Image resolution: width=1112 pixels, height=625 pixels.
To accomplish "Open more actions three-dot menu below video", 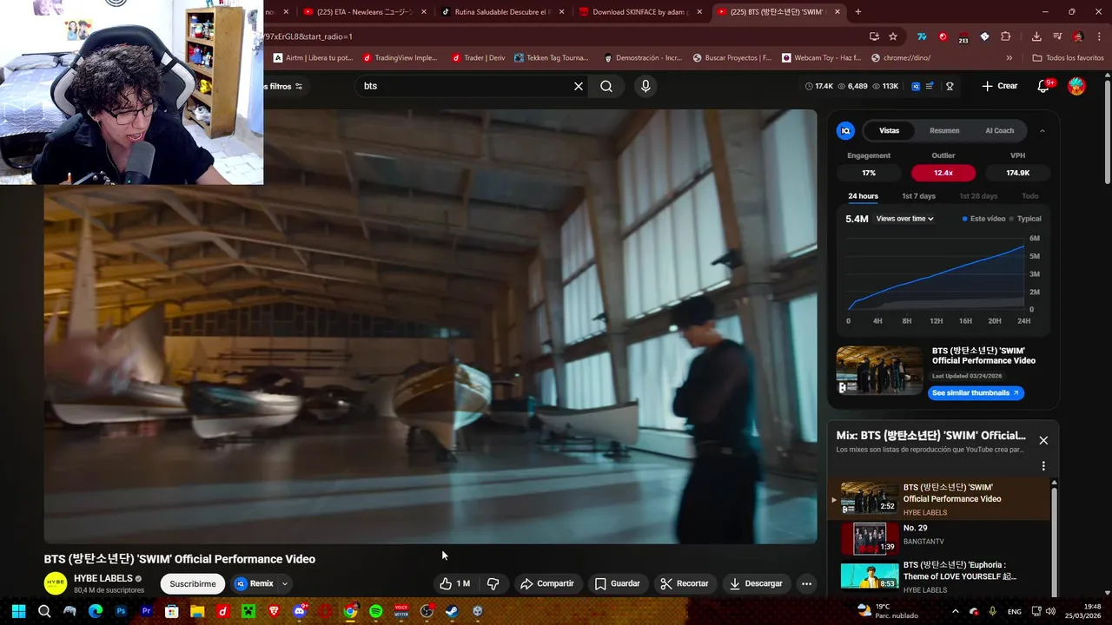I will click(x=806, y=583).
